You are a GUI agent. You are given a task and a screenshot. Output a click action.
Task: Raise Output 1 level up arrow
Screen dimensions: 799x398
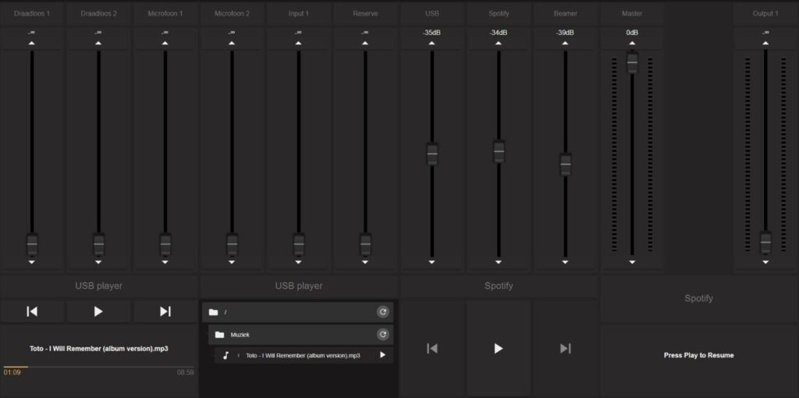coord(765,44)
